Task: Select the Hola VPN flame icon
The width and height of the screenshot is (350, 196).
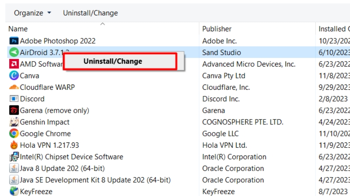Action: click(x=14, y=145)
